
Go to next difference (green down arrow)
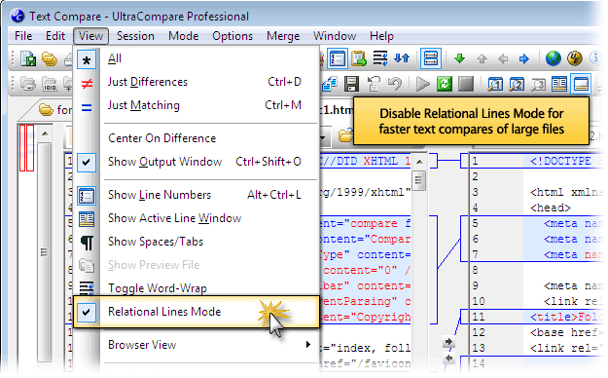click(x=459, y=58)
